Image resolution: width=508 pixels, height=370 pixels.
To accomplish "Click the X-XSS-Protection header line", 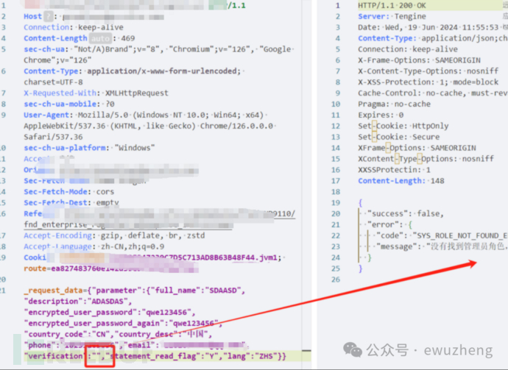I will pyautogui.click(x=428, y=82).
